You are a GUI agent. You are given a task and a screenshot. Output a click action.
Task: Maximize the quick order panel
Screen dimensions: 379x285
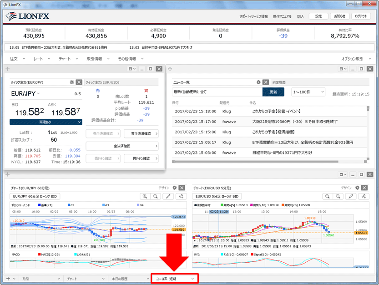(150, 69)
